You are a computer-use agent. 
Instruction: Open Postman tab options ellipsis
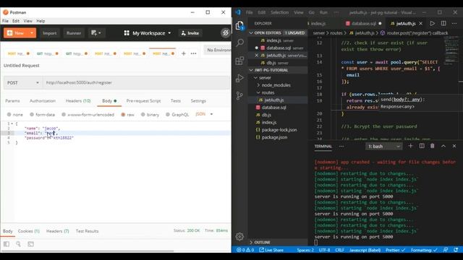193,53
